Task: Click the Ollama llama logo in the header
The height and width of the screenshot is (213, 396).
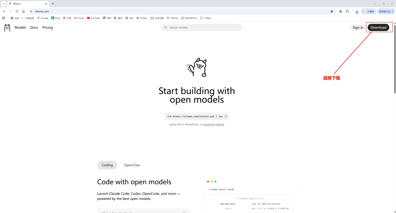Action: click(x=7, y=28)
